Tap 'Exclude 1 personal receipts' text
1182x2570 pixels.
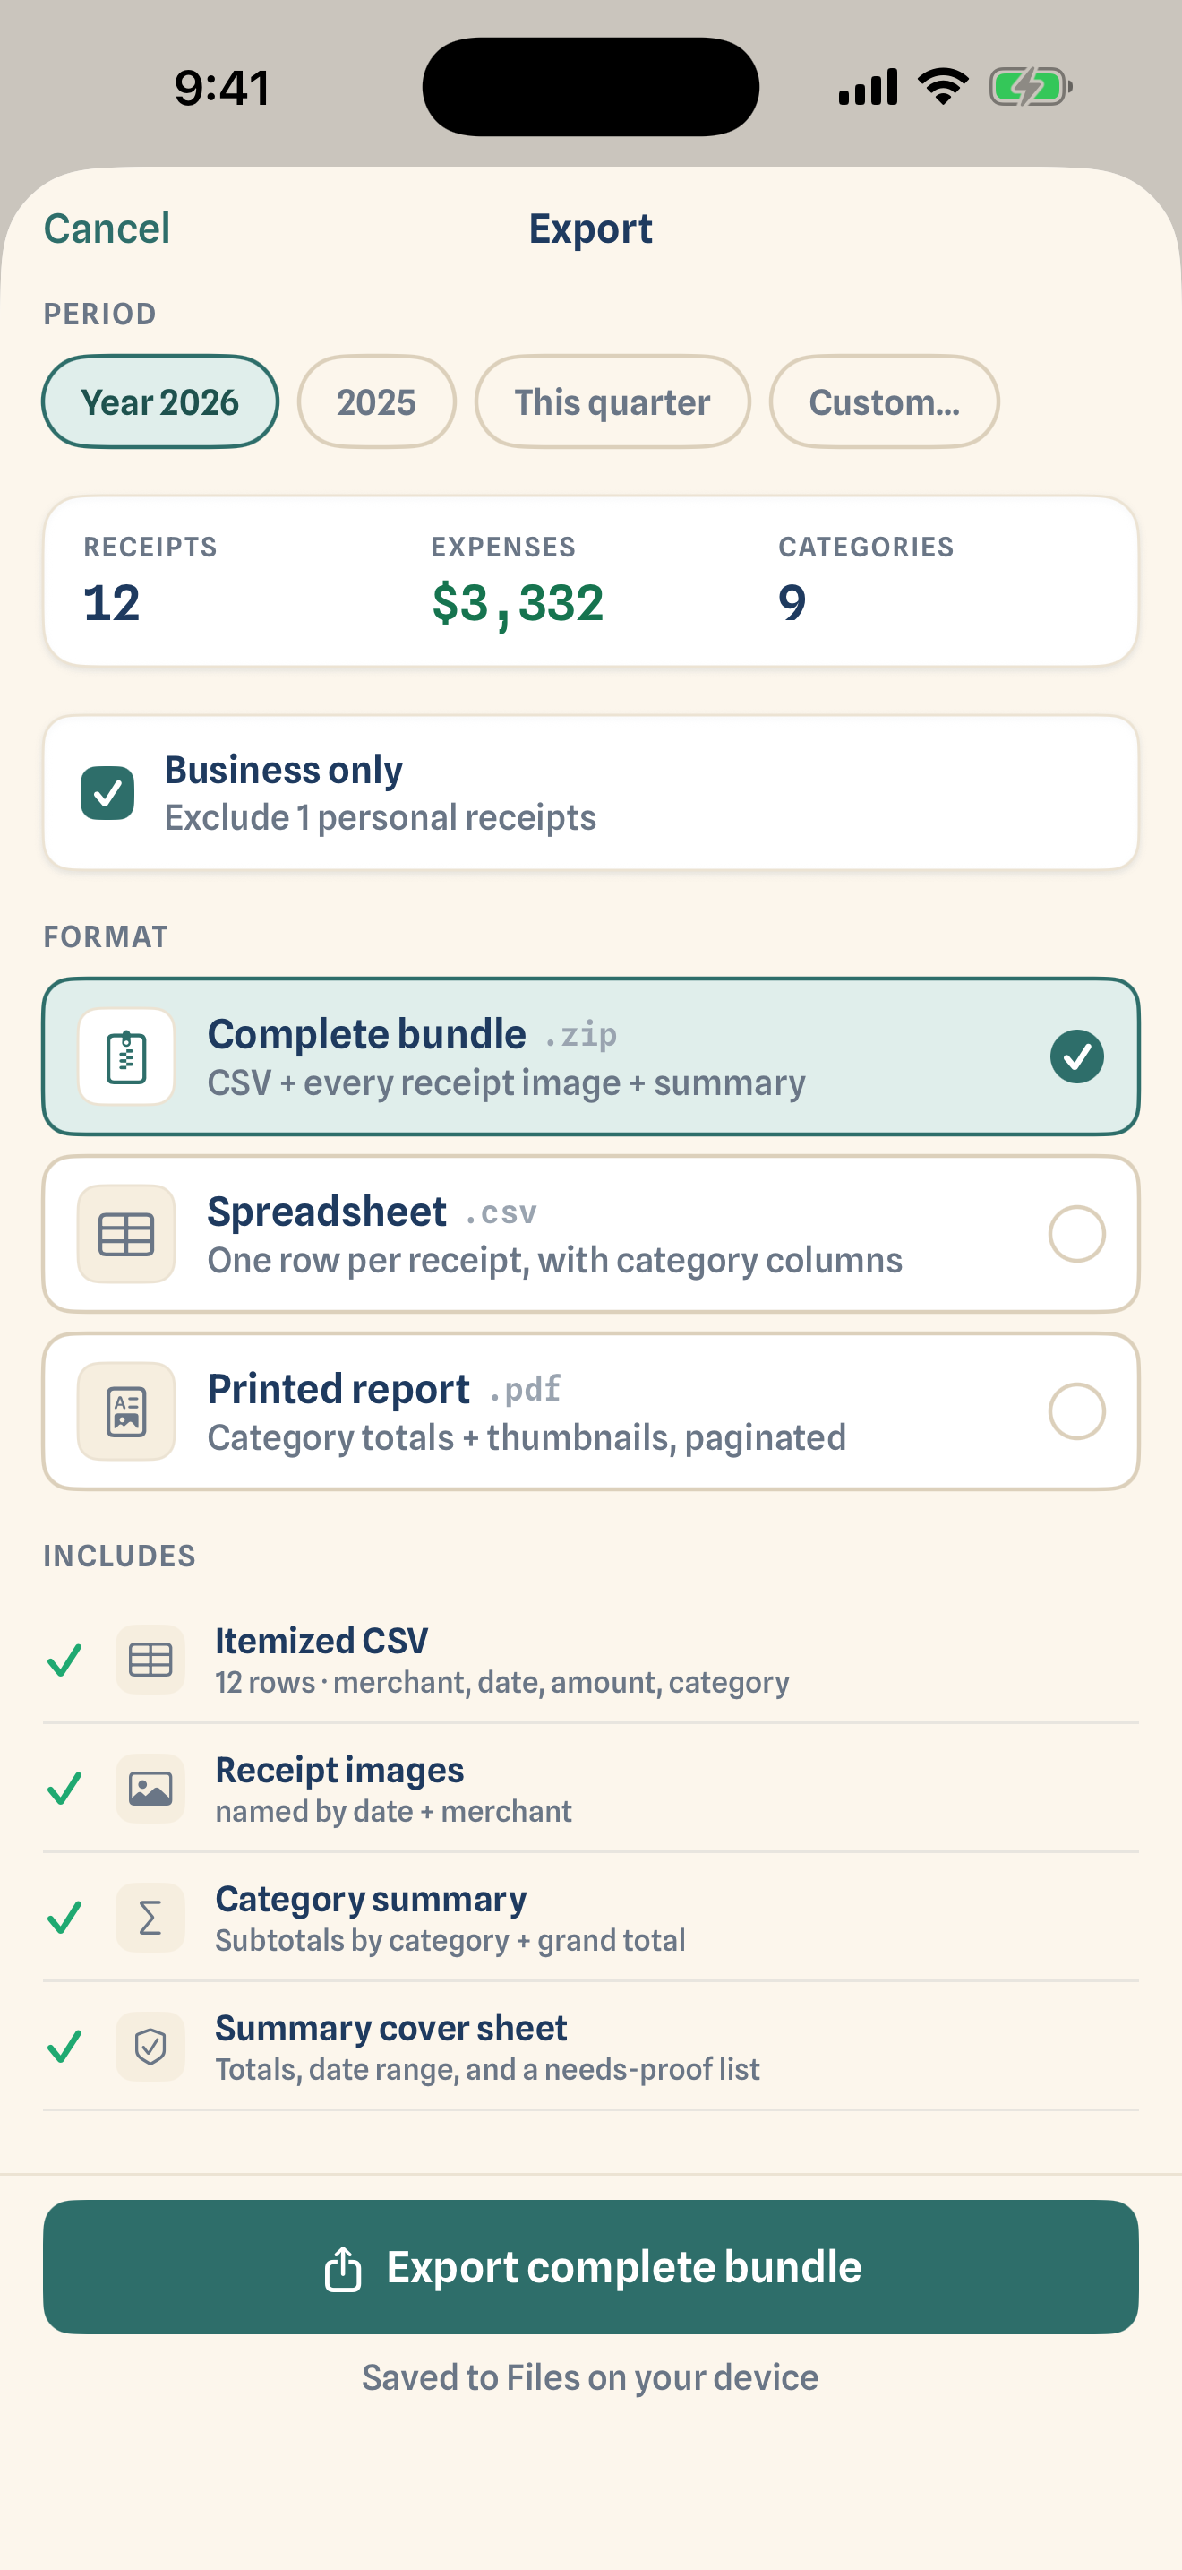381,818
